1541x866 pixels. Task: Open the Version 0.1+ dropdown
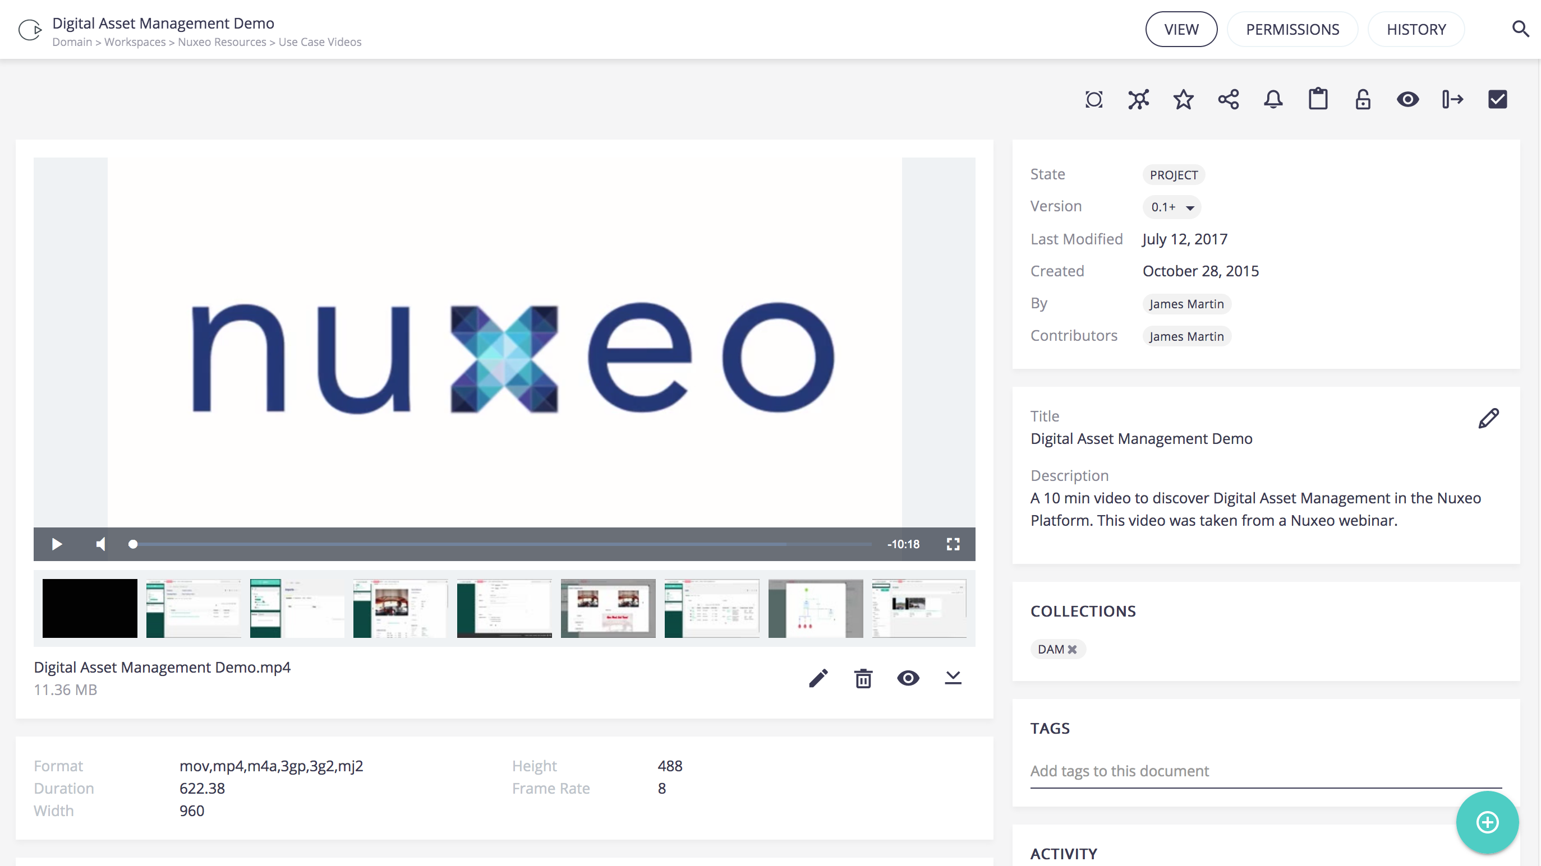pyautogui.click(x=1172, y=207)
